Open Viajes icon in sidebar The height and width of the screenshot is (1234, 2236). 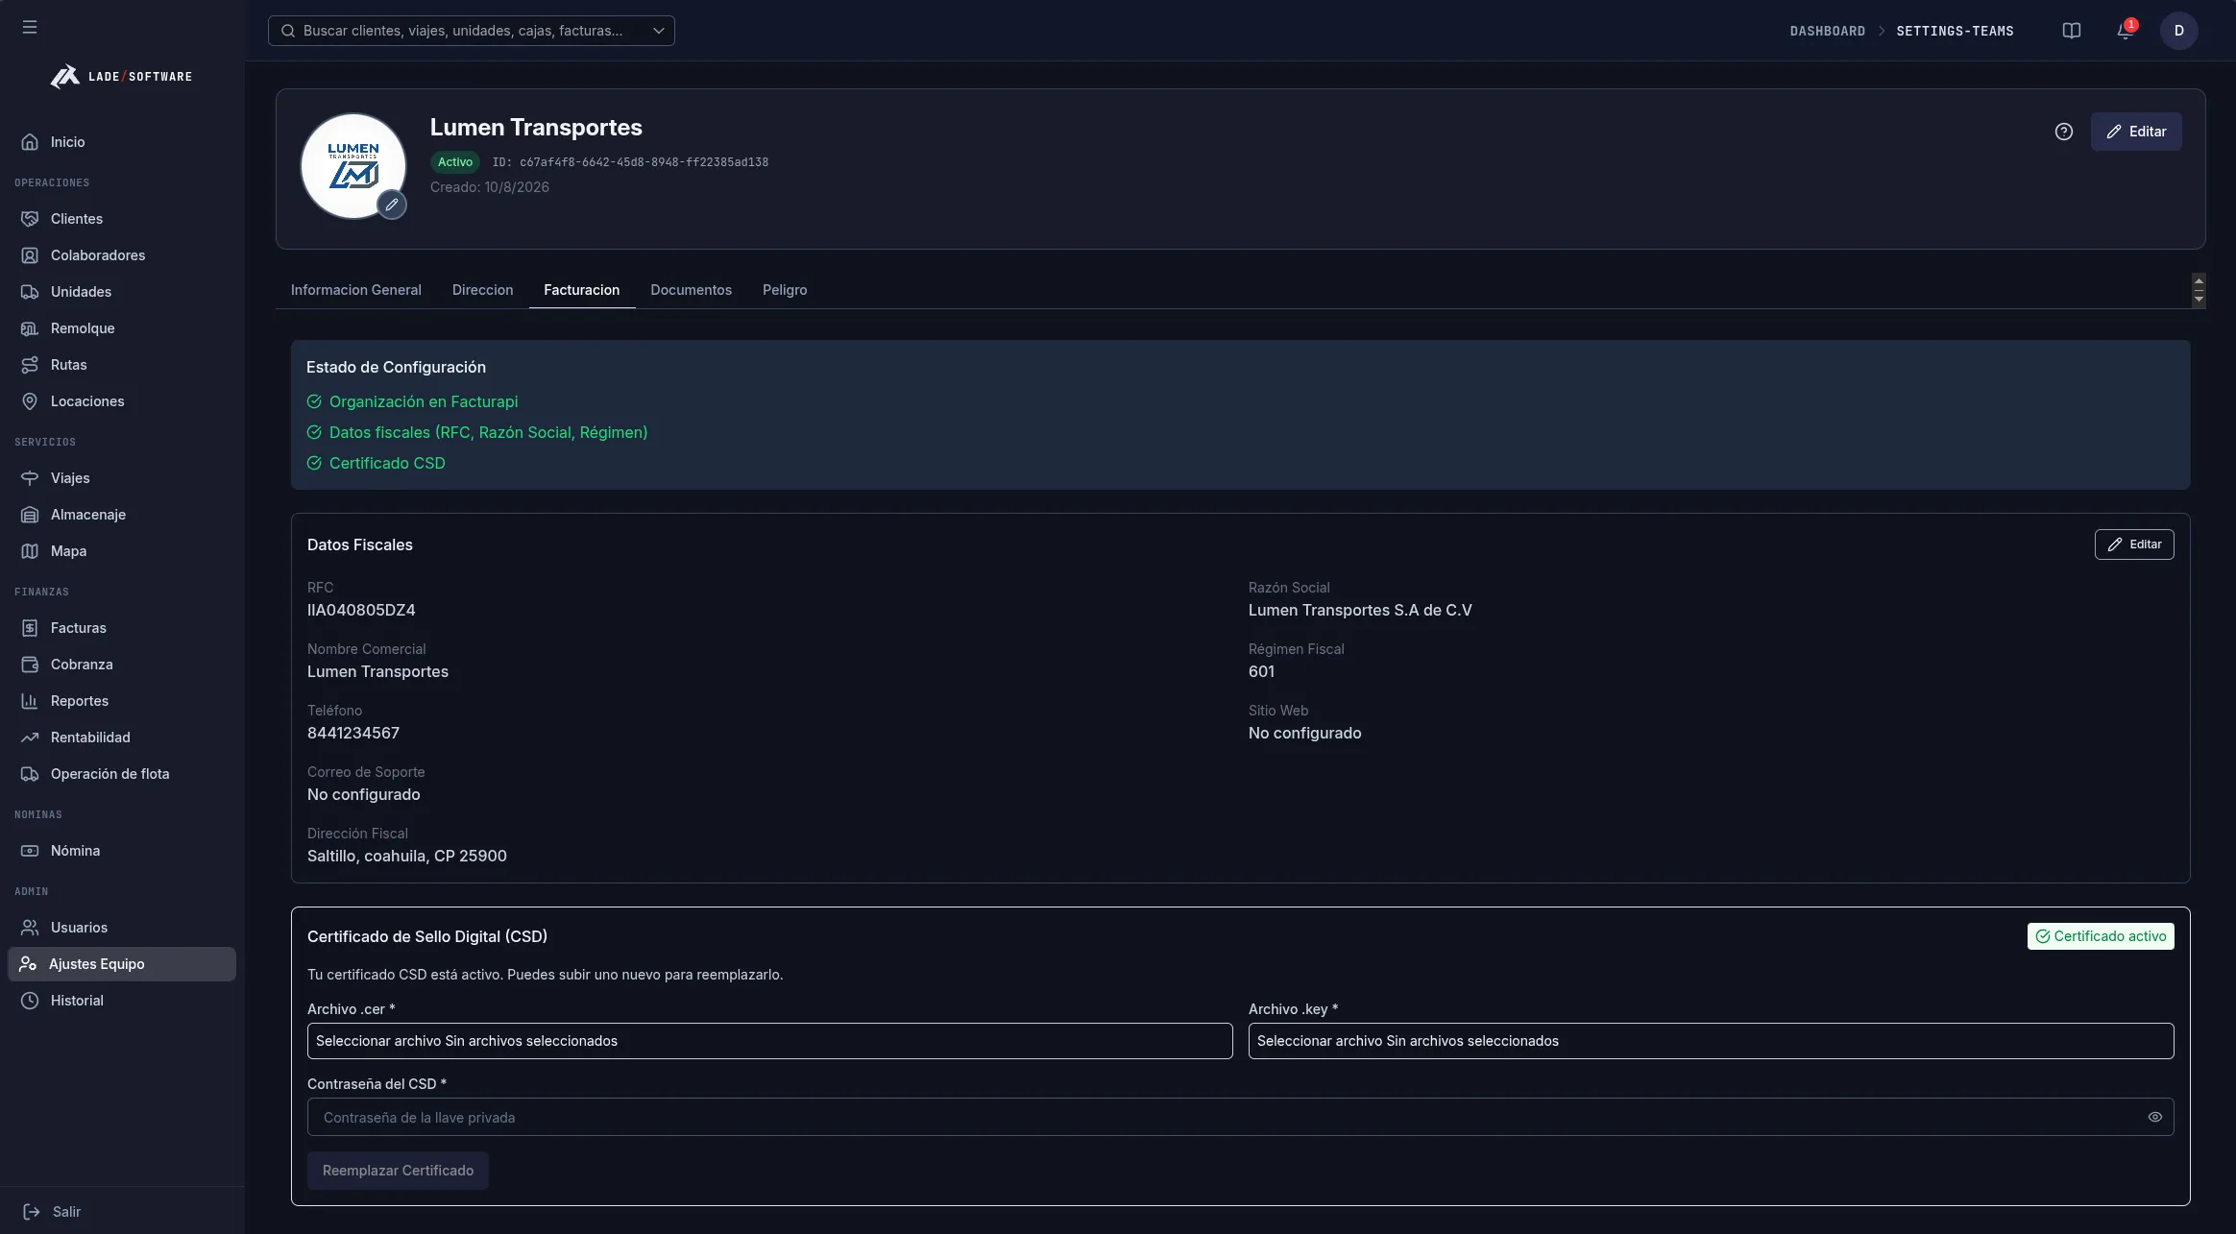(x=30, y=478)
